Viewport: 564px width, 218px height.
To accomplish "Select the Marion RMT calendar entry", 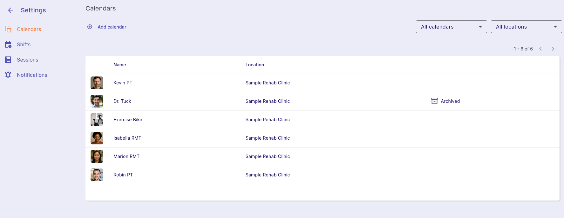I will point(126,156).
